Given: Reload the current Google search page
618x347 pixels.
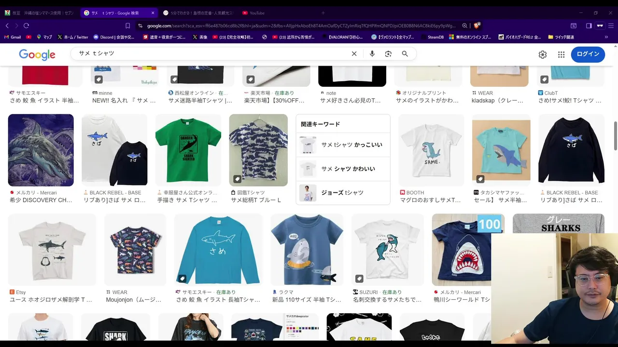Looking at the screenshot, I should 26,26.
